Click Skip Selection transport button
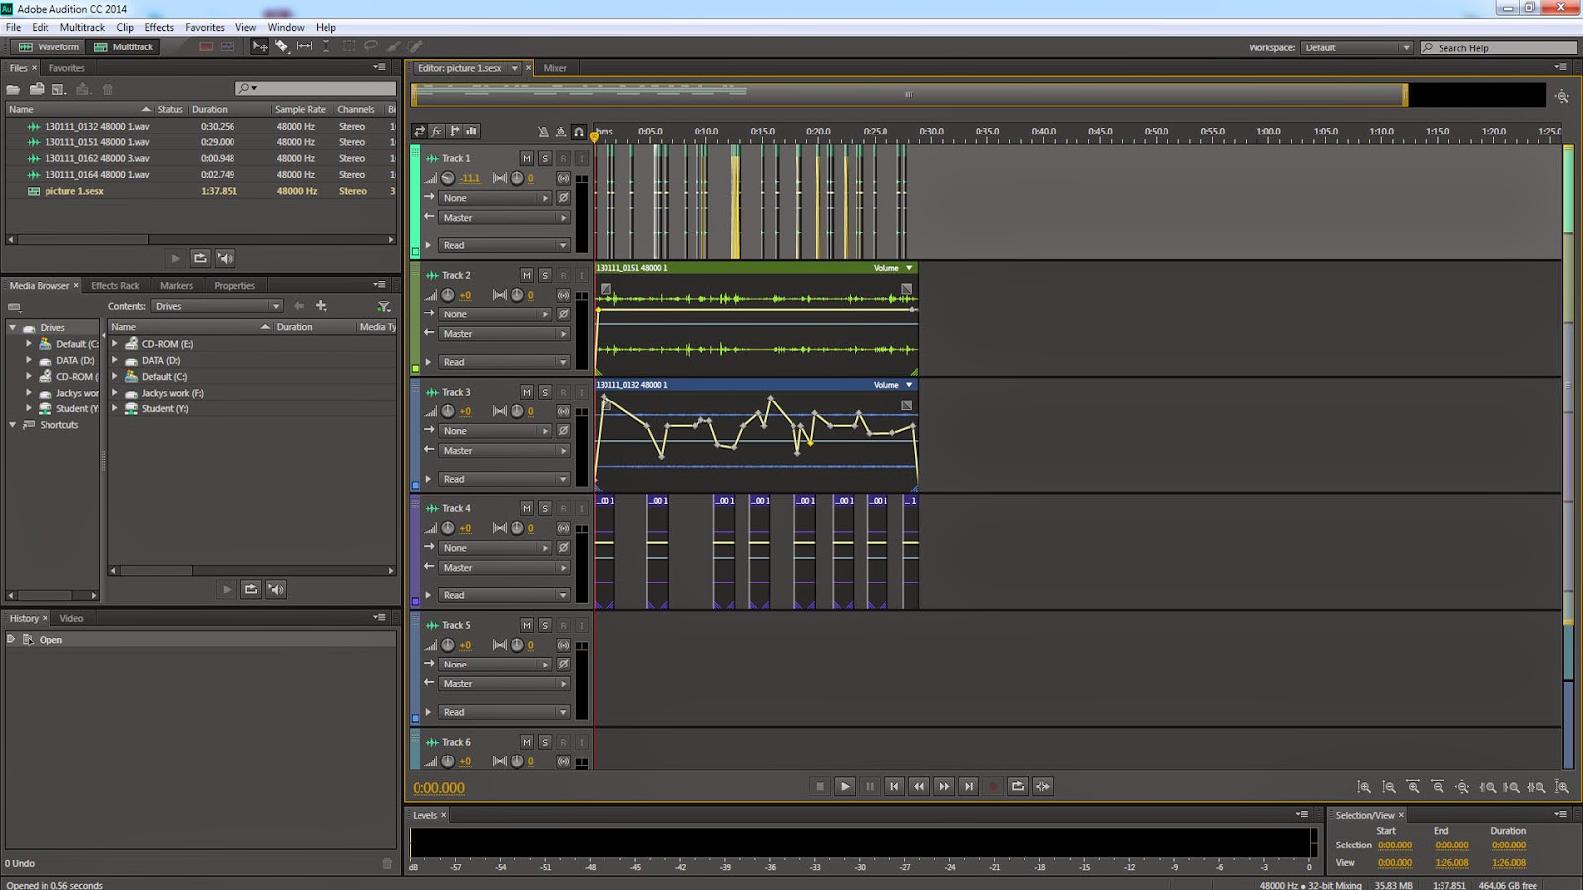This screenshot has height=890, width=1583. pos(1043,786)
